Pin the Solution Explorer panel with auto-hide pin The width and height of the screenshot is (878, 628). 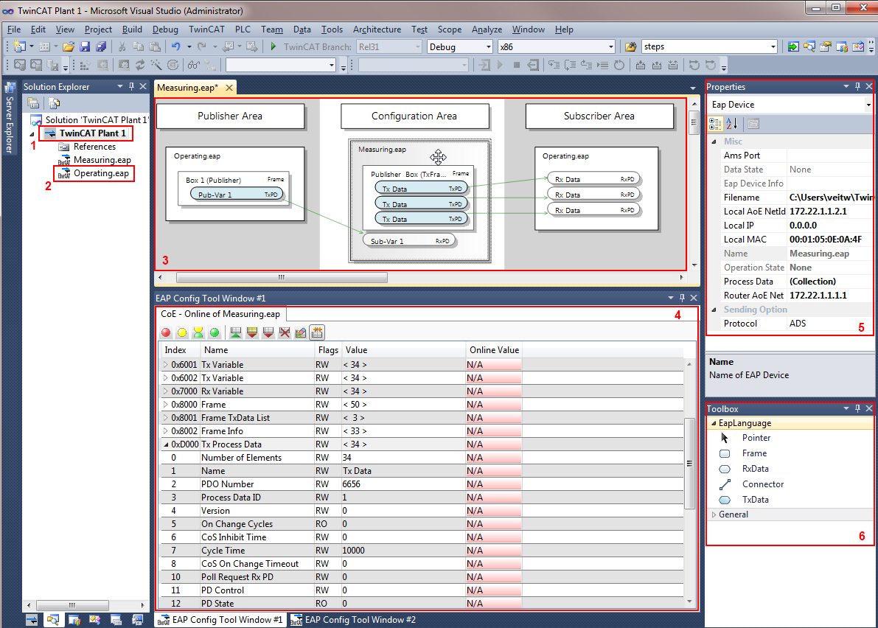pyautogui.click(x=131, y=86)
